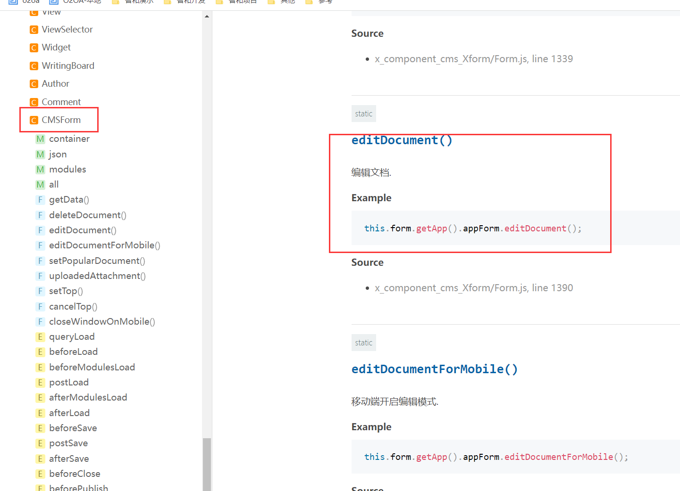Click the editDocument() heading anchor

(x=402, y=140)
